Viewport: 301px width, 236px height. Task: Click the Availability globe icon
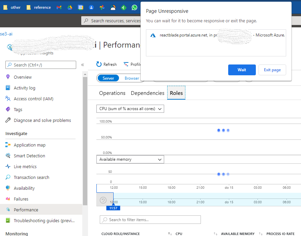pos(8,188)
